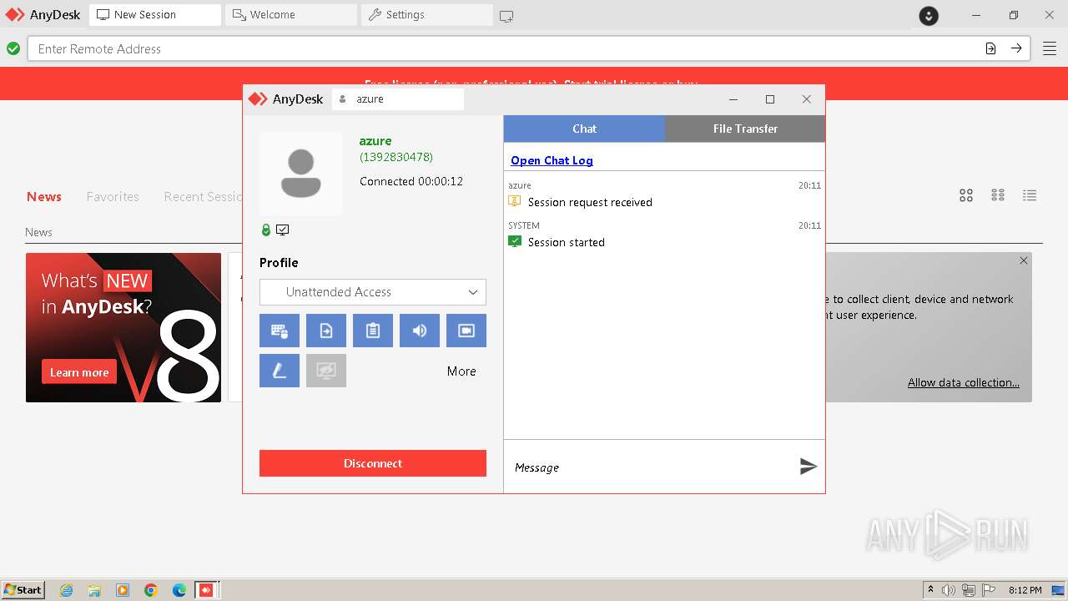Click the azure ID 1392830478 text

(396, 157)
